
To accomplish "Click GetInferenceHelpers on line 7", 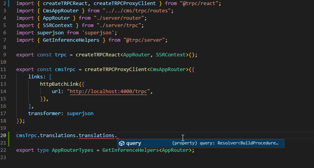I will 71,40.
